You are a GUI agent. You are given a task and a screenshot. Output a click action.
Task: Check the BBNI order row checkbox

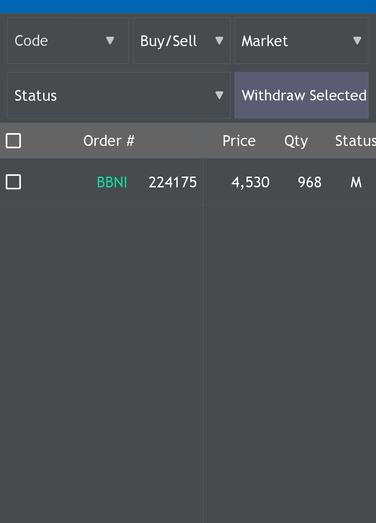point(13,182)
